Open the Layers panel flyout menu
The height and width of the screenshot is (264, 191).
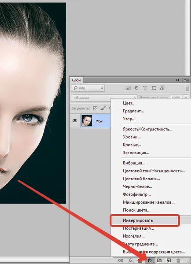click(186, 80)
